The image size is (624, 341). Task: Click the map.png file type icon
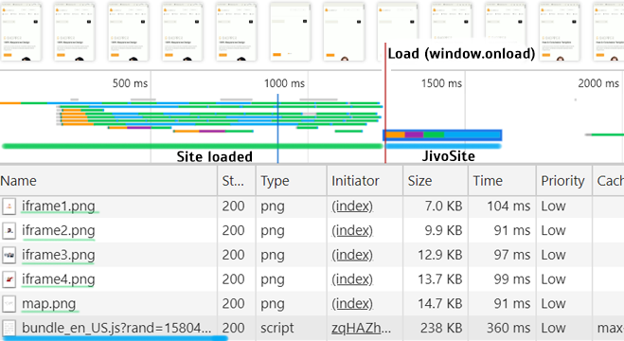click(x=9, y=304)
